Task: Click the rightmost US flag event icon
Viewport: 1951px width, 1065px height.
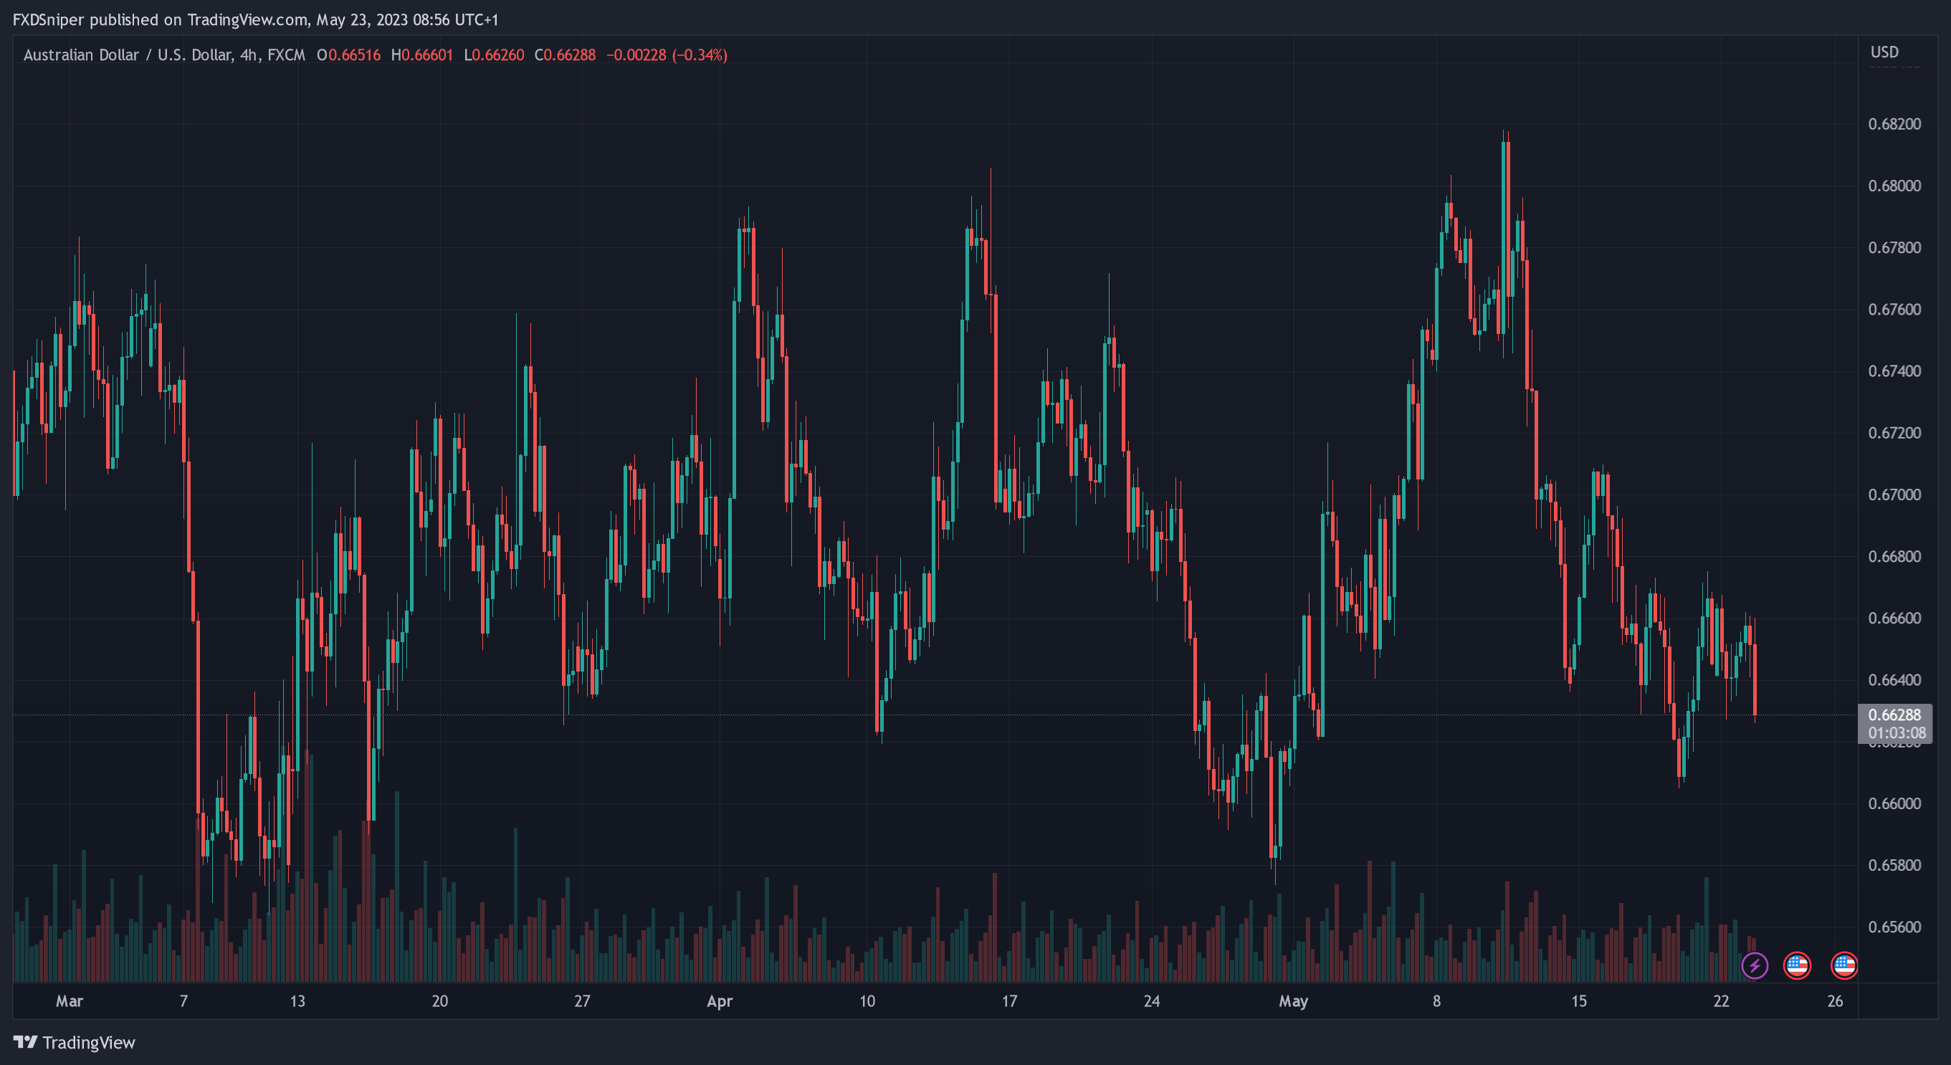Action: (x=1843, y=965)
